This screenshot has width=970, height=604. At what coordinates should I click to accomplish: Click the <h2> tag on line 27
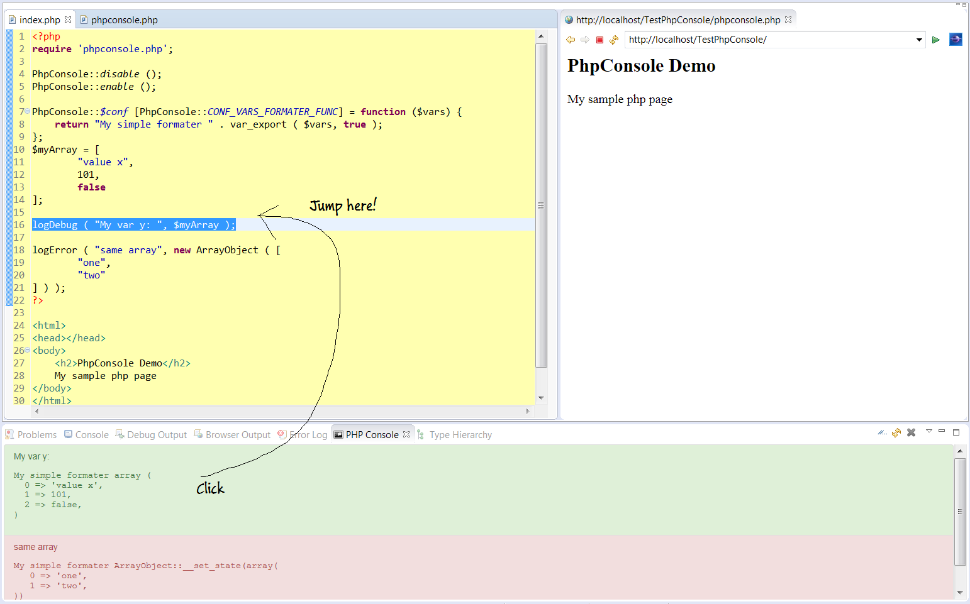coord(66,363)
